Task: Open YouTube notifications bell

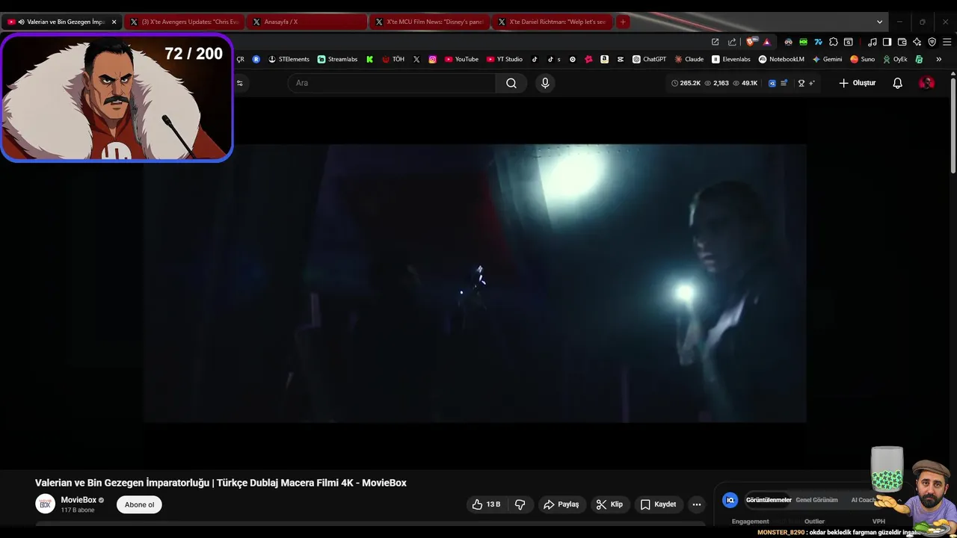Action: [x=898, y=83]
